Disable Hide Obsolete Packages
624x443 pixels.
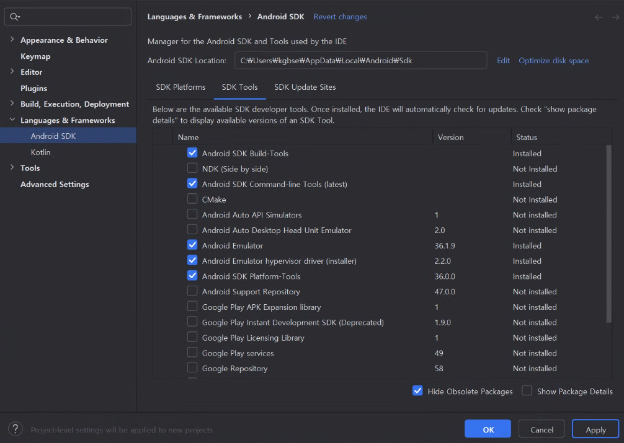tap(417, 391)
